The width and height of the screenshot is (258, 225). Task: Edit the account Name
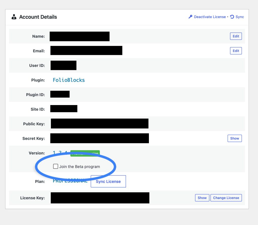[236, 36]
